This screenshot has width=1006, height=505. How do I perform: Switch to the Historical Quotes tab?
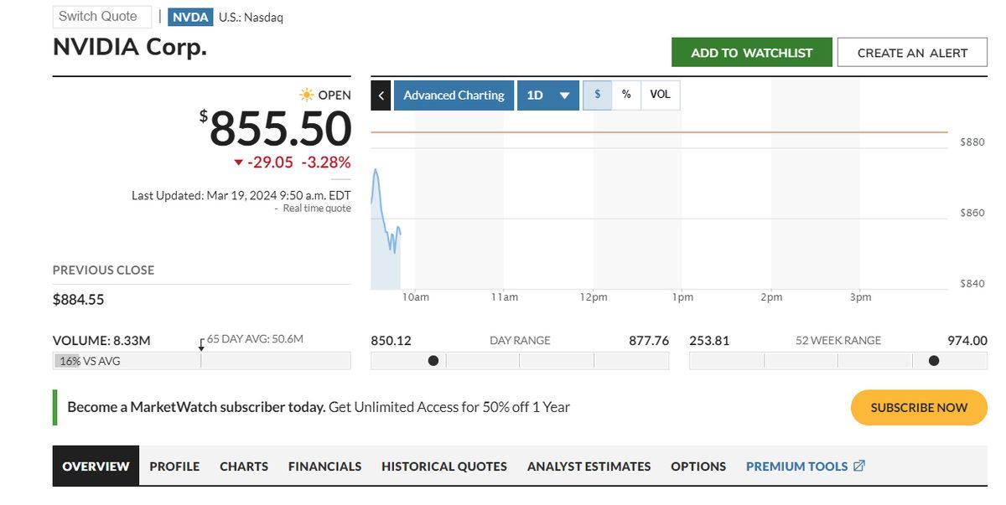click(443, 466)
